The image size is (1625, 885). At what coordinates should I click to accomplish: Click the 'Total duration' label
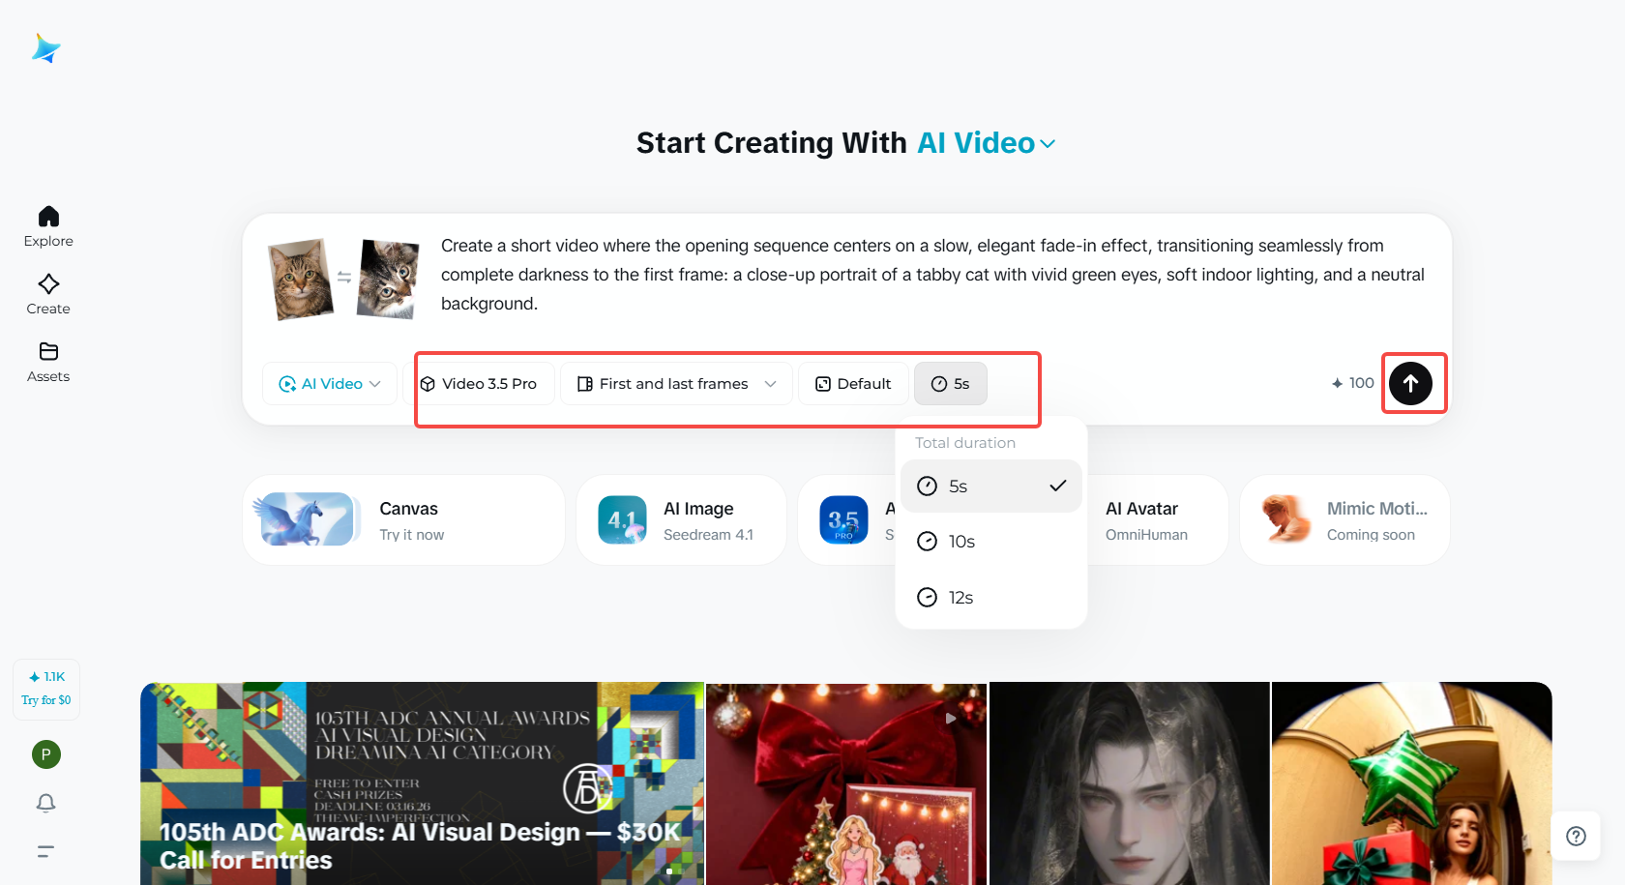click(965, 443)
